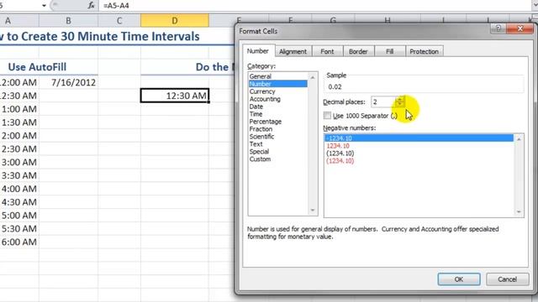Confirm with the OK button
This screenshot has height=302, width=538.
point(459,279)
